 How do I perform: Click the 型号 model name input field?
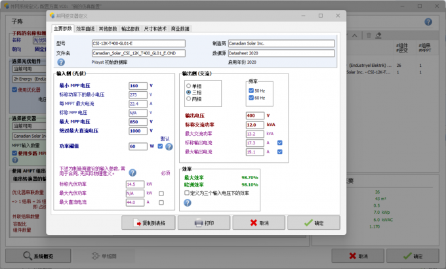[x=138, y=43]
